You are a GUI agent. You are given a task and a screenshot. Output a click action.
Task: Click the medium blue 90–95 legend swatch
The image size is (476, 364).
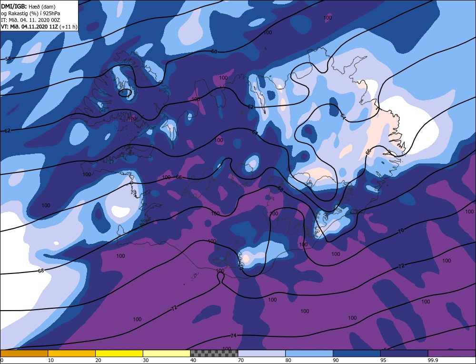coord(357,353)
